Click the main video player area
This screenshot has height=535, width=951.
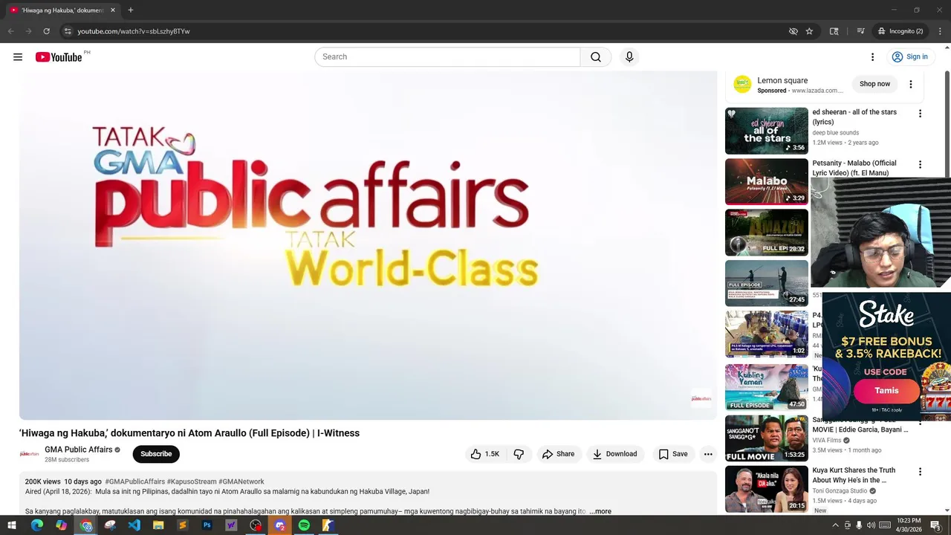pyautogui.click(x=369, y=245)
